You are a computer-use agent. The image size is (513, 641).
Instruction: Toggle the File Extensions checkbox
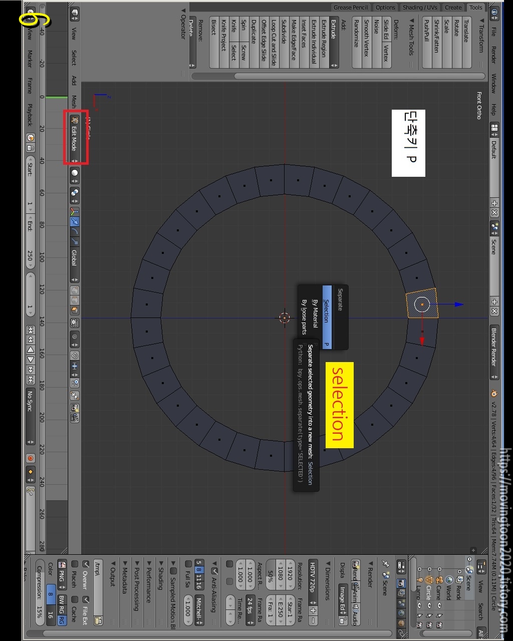click(x=86, y=599)
